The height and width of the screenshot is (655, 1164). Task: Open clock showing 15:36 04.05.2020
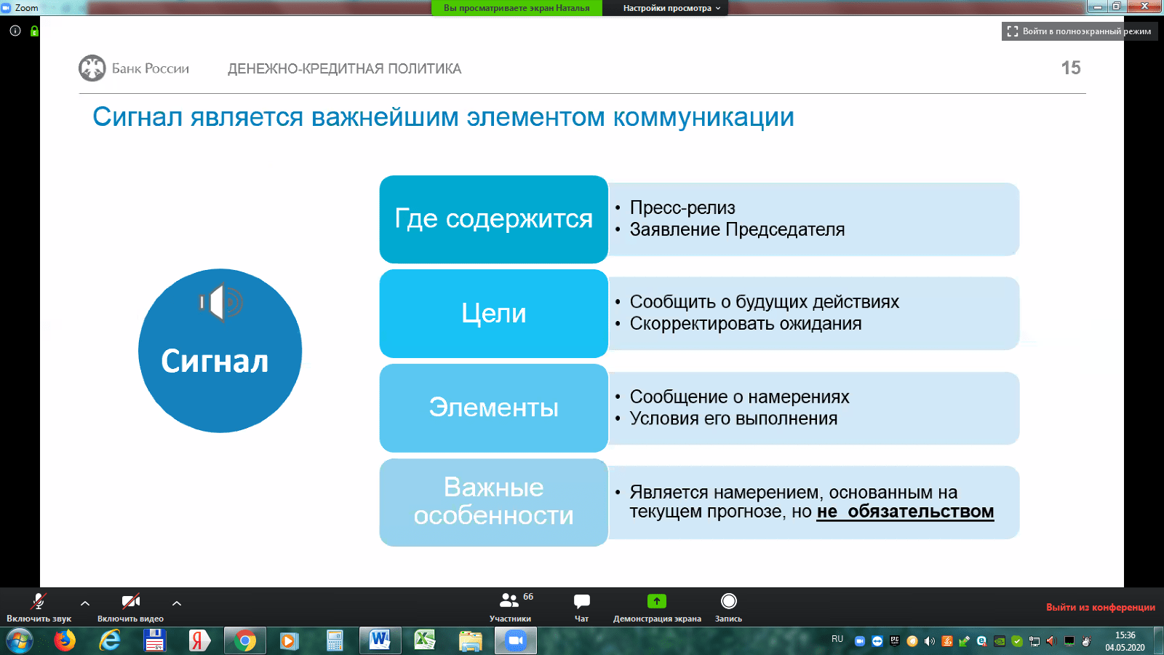[x=1125, y=641]
